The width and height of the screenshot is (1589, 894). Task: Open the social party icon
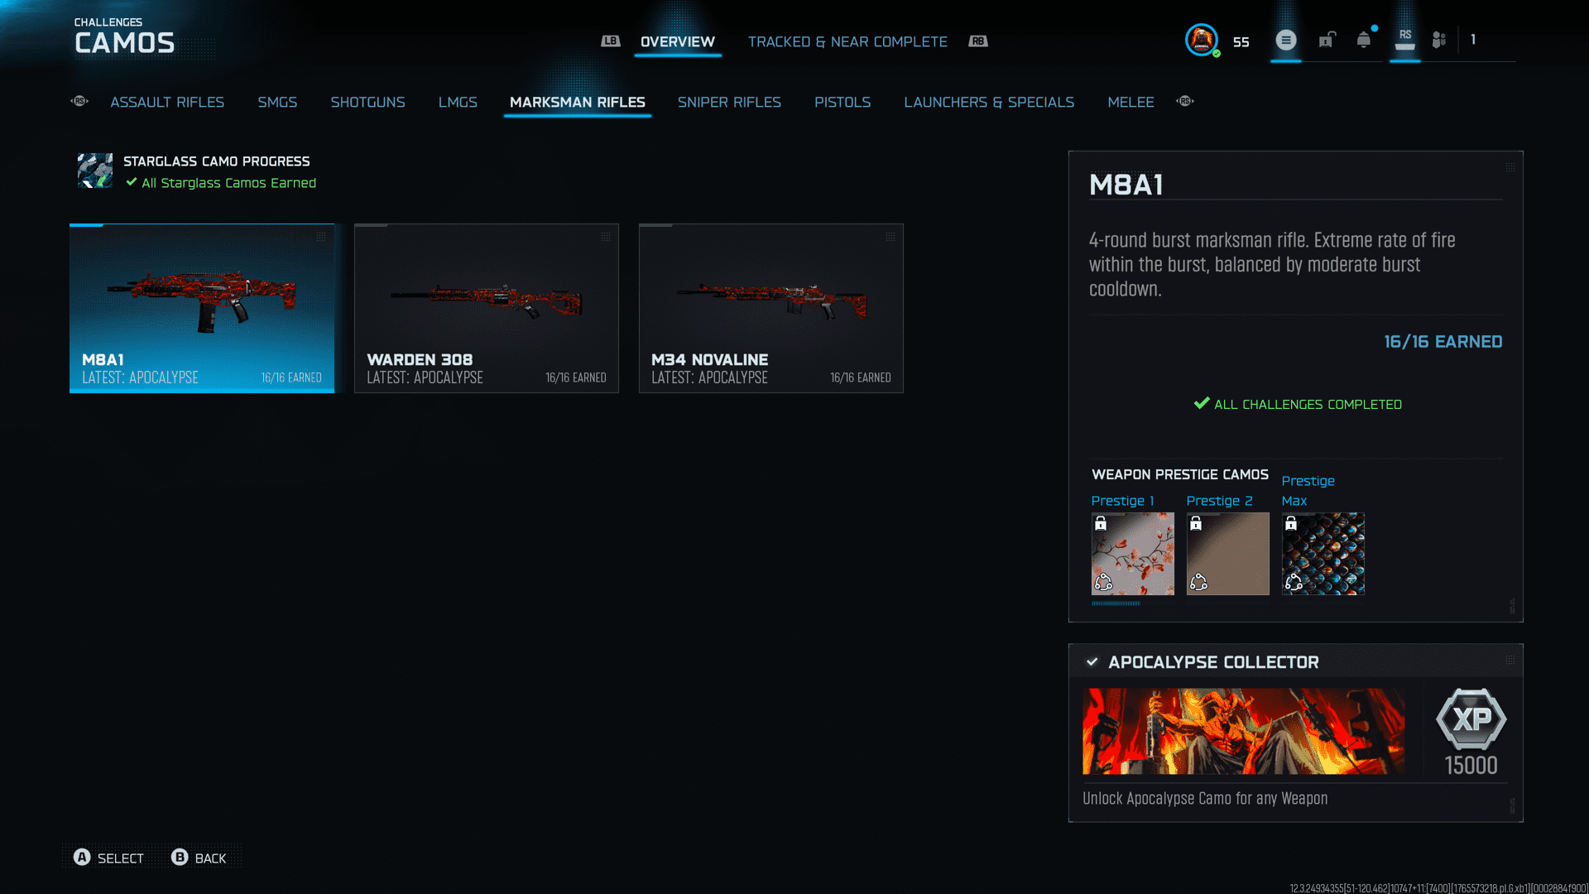tap(1439, 40)
